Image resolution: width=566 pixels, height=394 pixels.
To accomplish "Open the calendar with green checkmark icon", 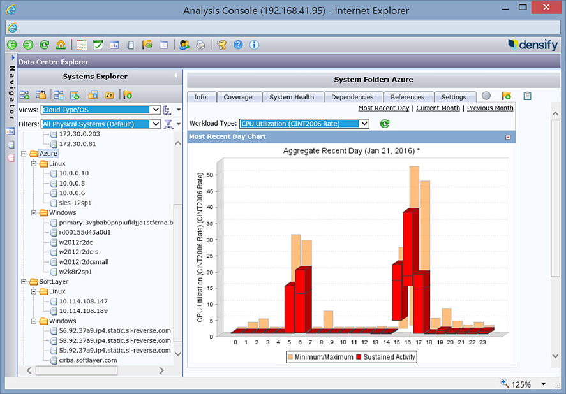I will [x=98, y=45].
